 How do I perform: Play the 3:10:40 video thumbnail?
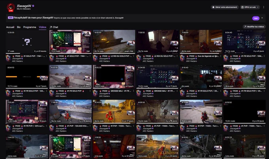pos(201,76)
